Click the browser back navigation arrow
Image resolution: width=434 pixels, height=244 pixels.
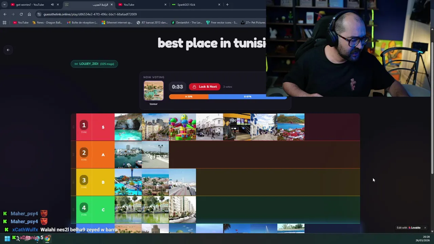[5, 14]
